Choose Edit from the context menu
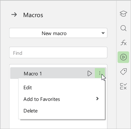131x129 pixels. point(27,88)
